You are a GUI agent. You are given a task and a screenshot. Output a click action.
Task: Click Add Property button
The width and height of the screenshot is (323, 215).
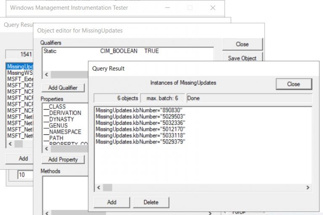(x=63, y=160)
